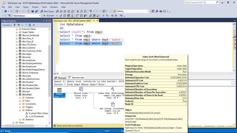Toggle Include Client Statistics
The image size is (237, 133).
click(x=85, y=16)
